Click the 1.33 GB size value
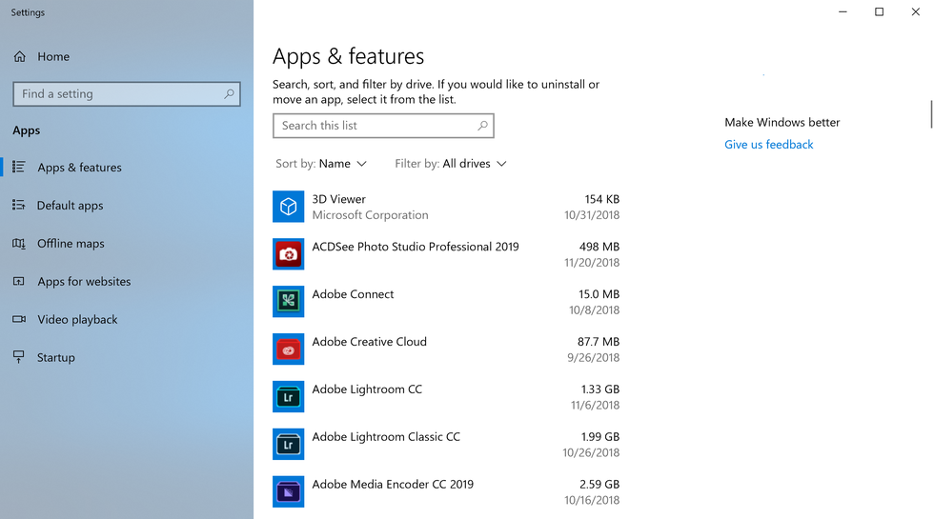Screen dimensions: 934x519 click(599, 389)
